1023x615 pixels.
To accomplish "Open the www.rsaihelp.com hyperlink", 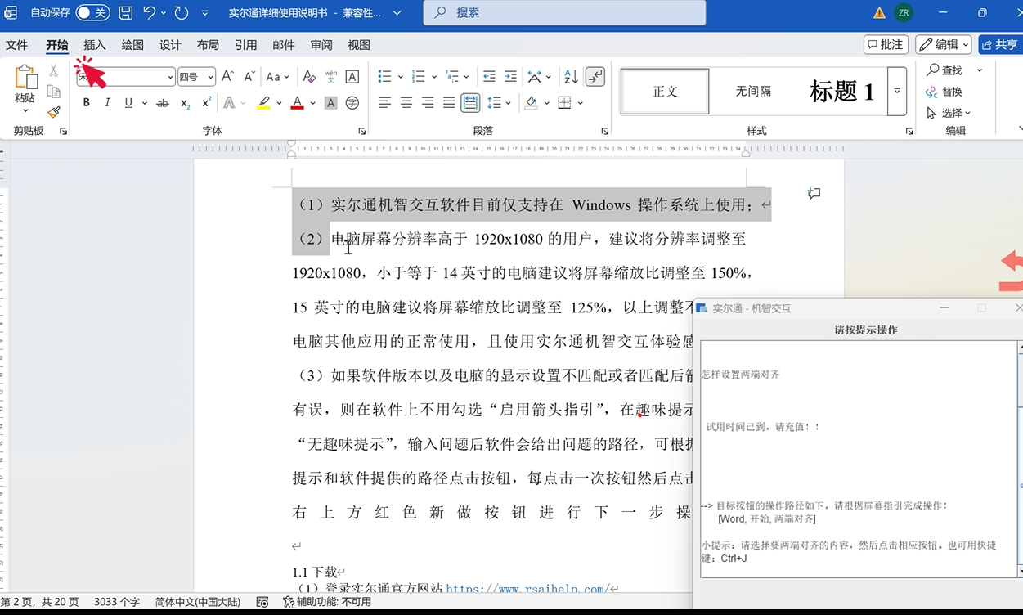I will pyautogui.click(x=527, y=588).
